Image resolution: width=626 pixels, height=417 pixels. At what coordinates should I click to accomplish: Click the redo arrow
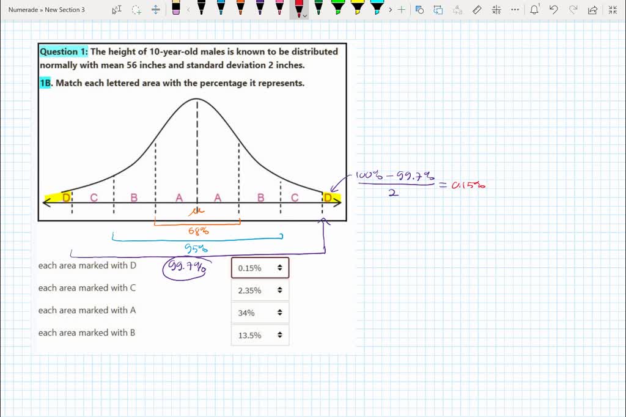point(573,10)
